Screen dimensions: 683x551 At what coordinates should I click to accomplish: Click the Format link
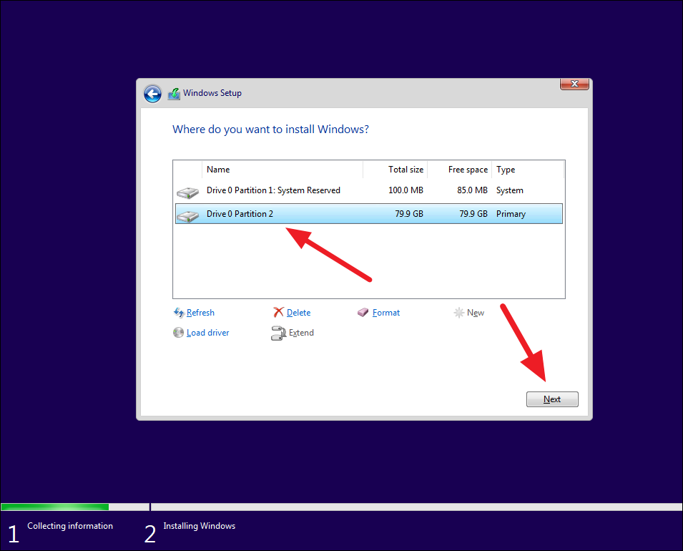click(x=386, y=313)
